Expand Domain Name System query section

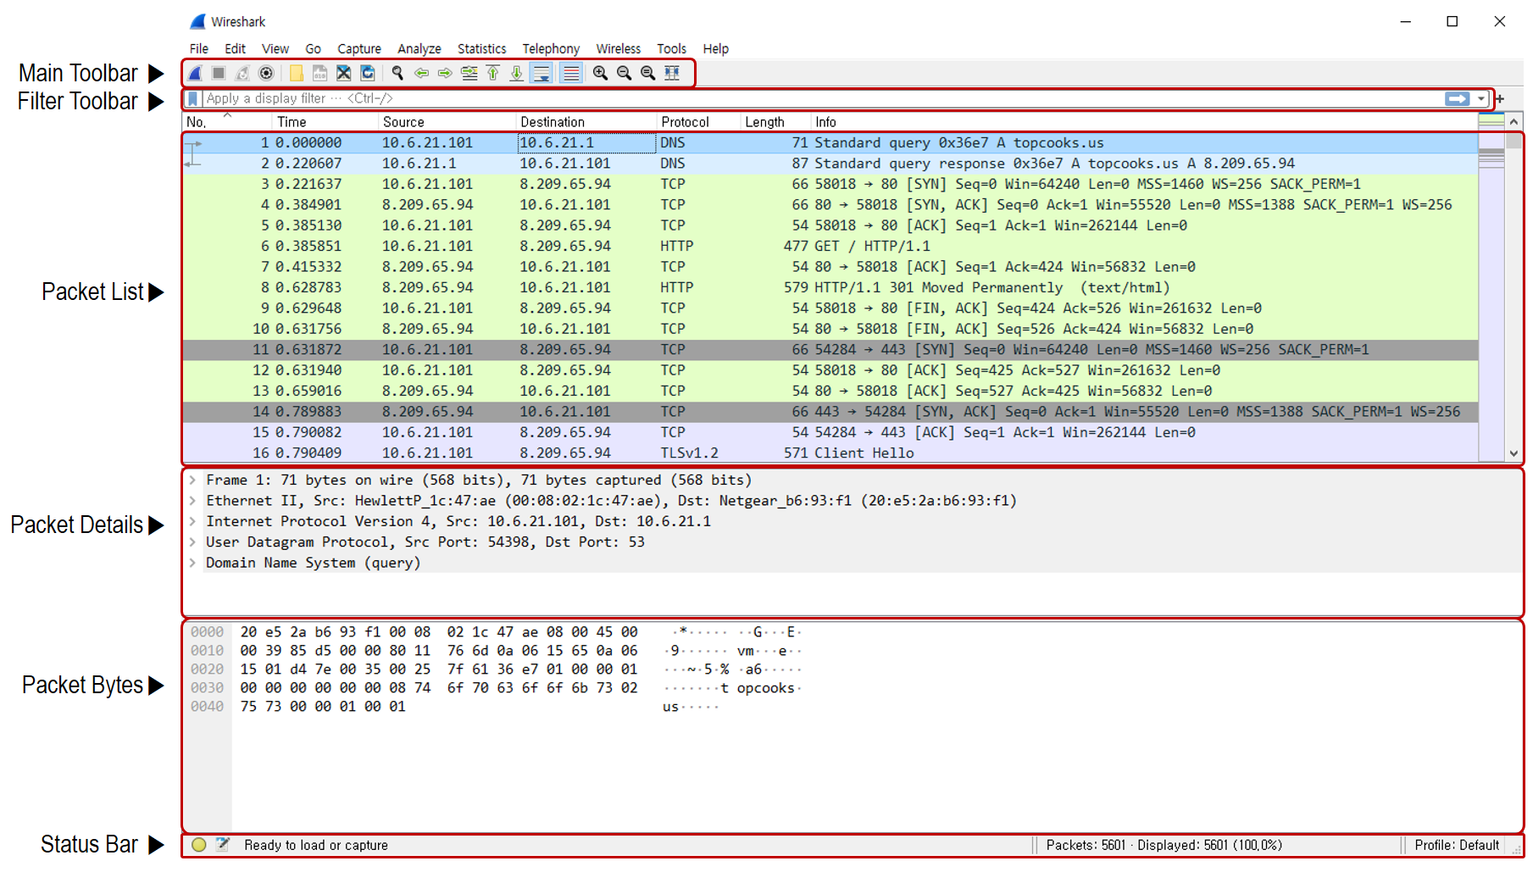(x=192, y=563)
